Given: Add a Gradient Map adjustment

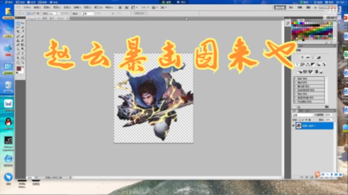Looking at the screenshot, I should pos(316,72).
